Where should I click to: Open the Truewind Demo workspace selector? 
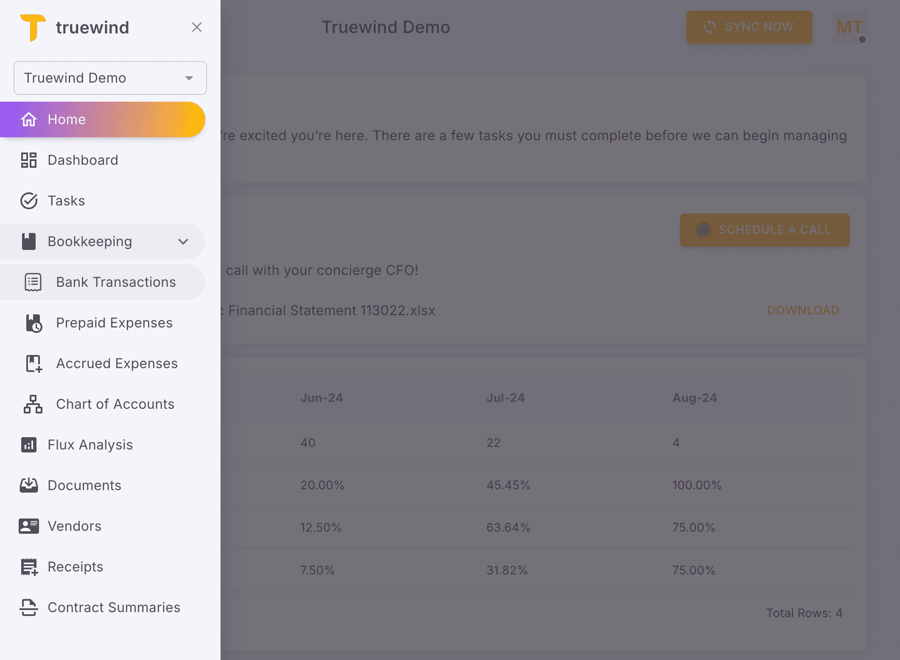click(110, 78)
